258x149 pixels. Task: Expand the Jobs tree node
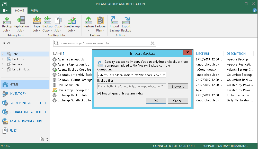3,54
